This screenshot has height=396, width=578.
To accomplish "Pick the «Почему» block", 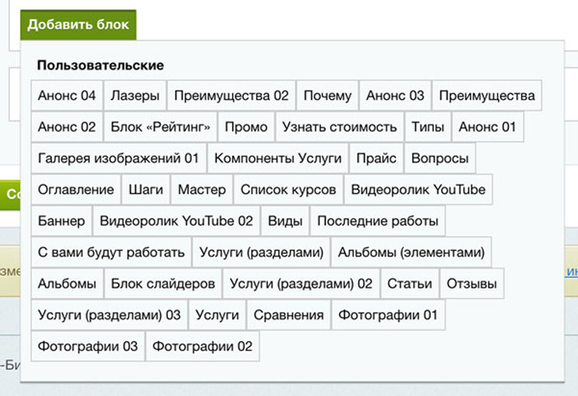I will click(x=328, y=96).
